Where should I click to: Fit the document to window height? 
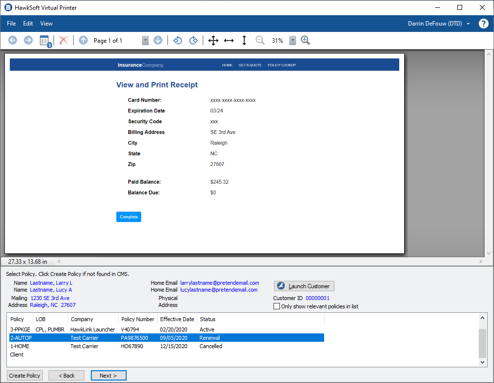coord(244,40)
